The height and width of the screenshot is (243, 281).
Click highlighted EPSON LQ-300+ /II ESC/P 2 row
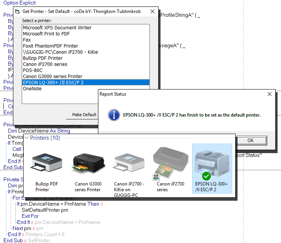86,83
